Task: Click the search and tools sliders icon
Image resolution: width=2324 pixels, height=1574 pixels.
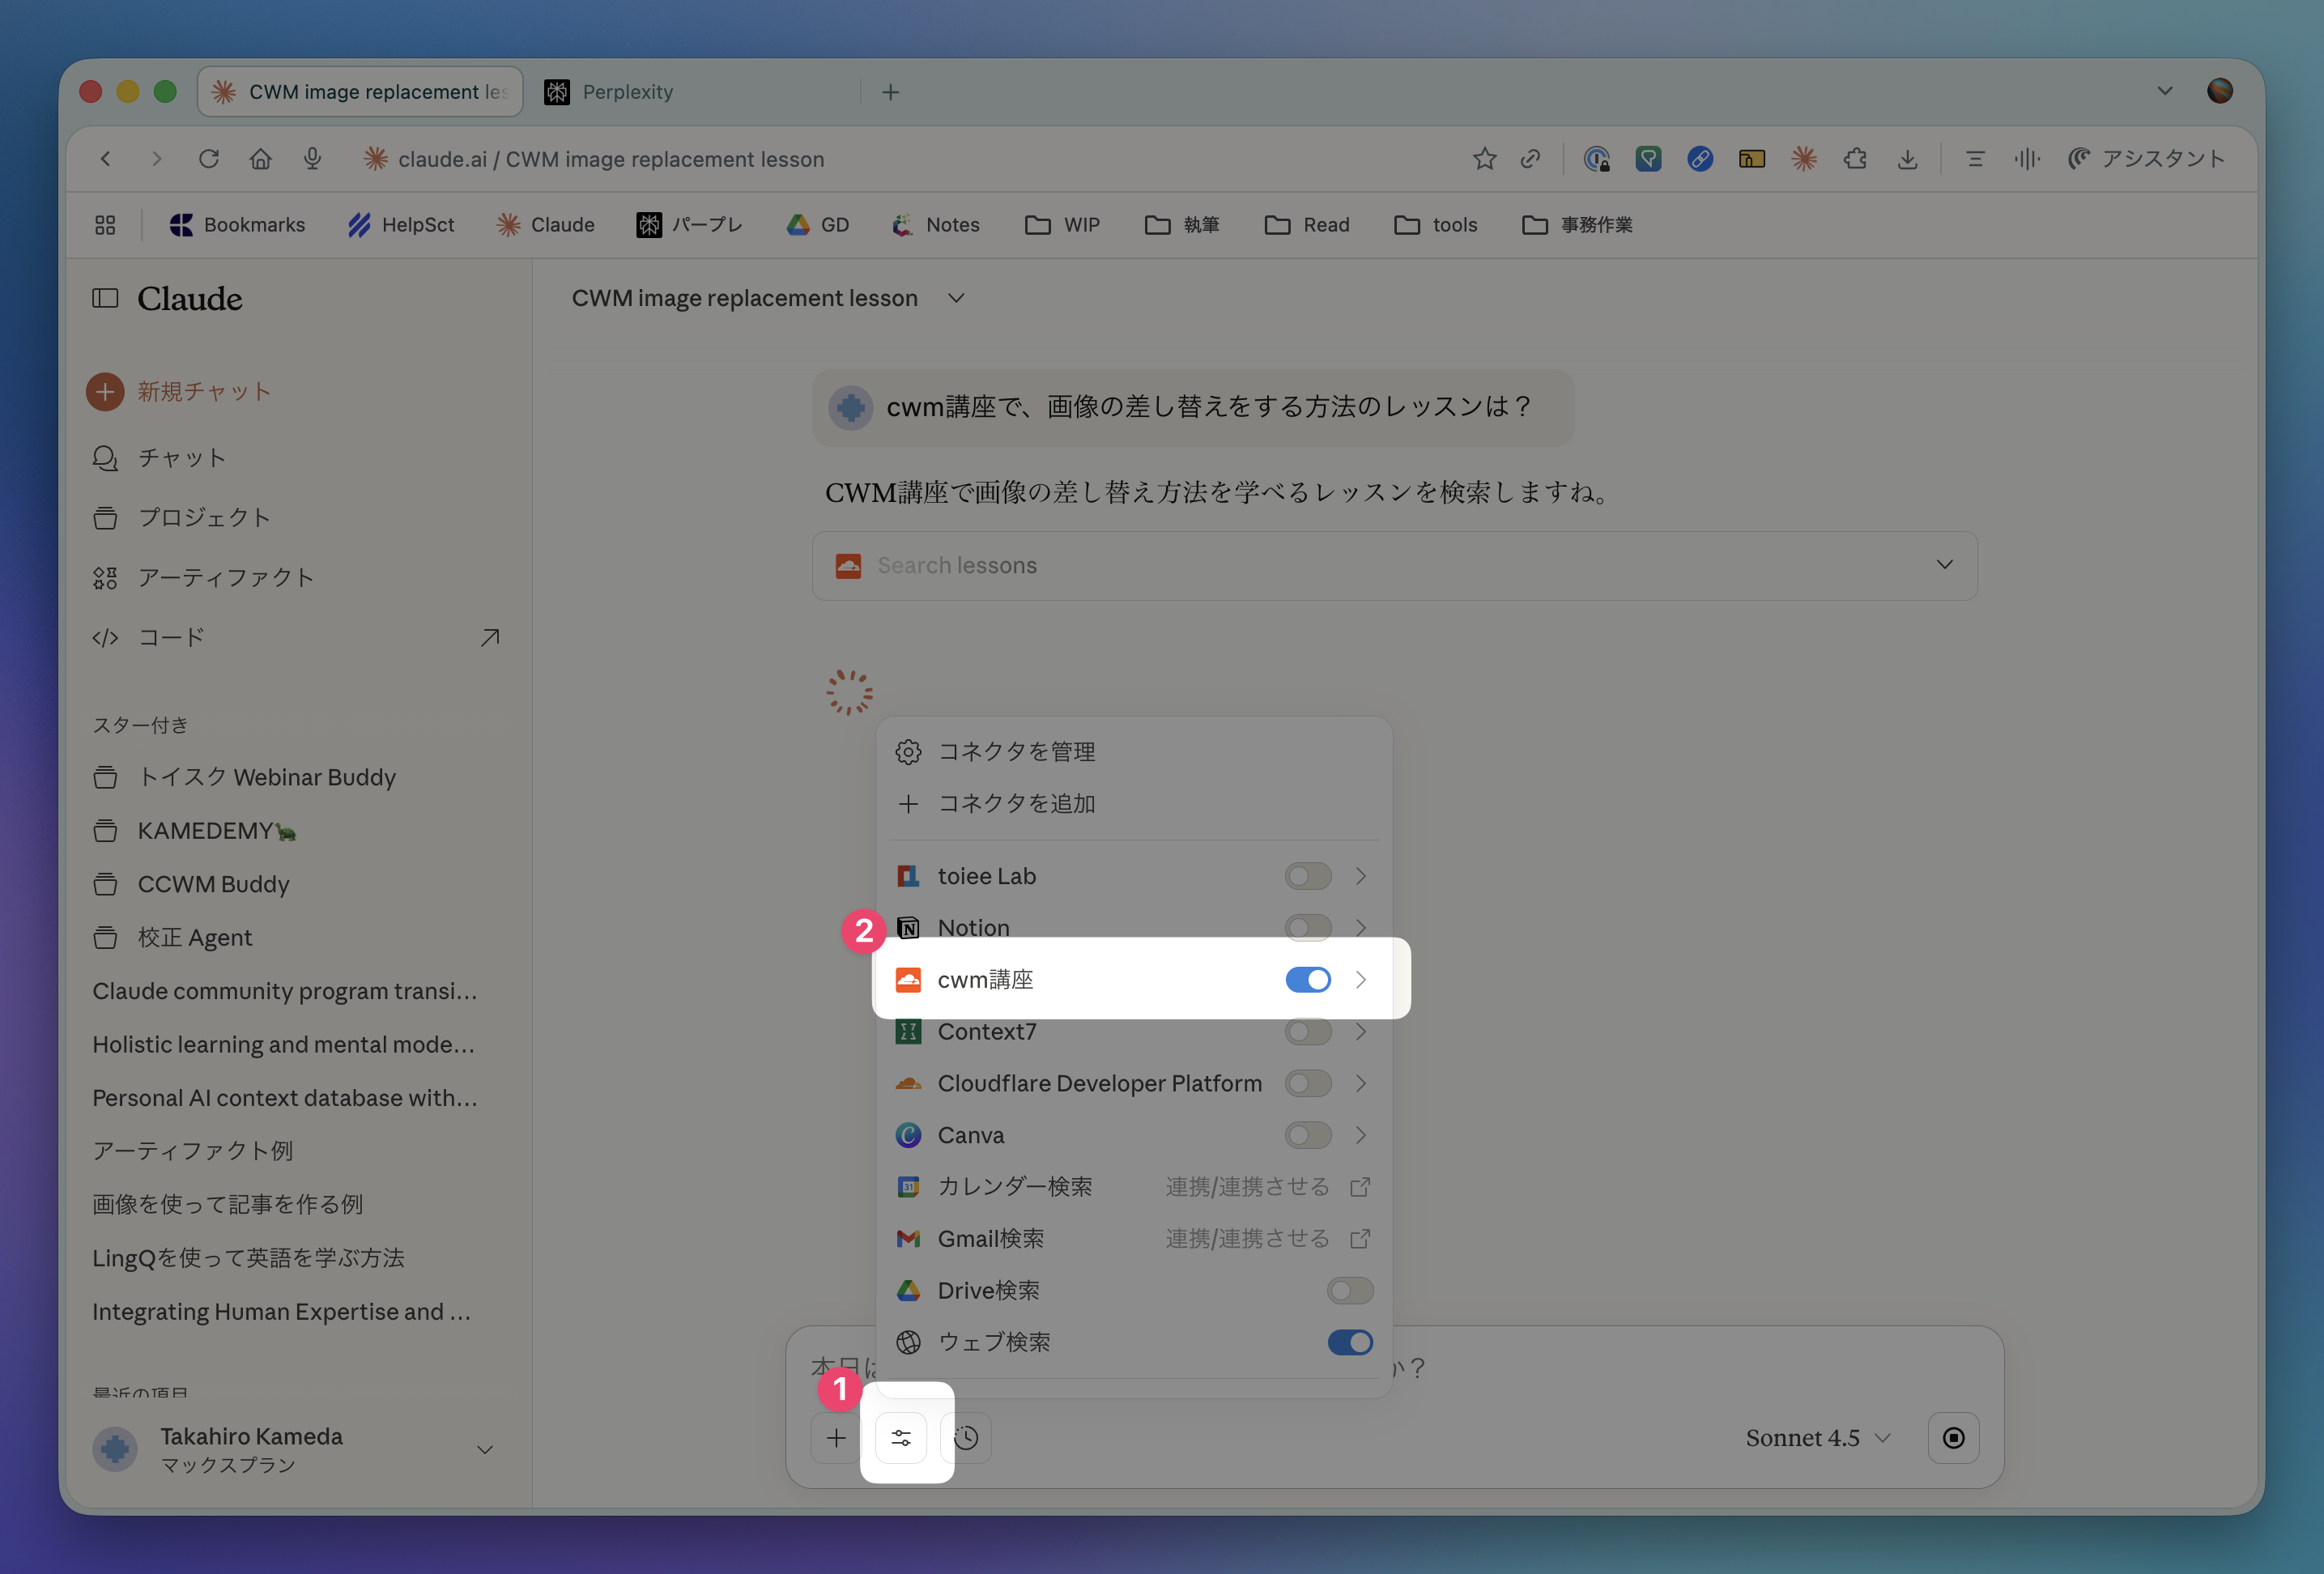Action: [900, 1438]
